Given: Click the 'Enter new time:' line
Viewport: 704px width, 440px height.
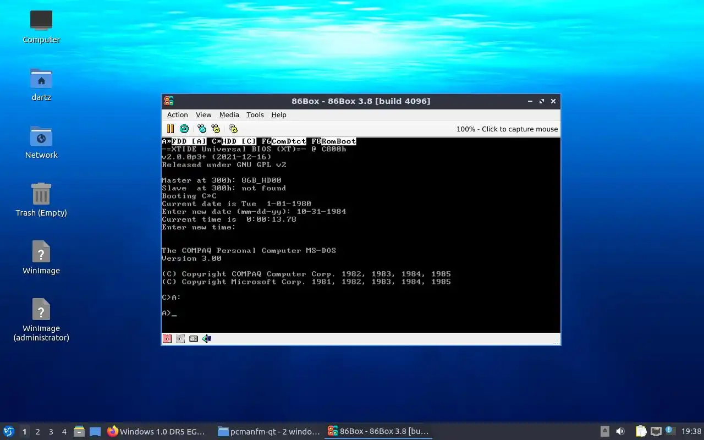Looking at the screenshot, I should 199,227.
